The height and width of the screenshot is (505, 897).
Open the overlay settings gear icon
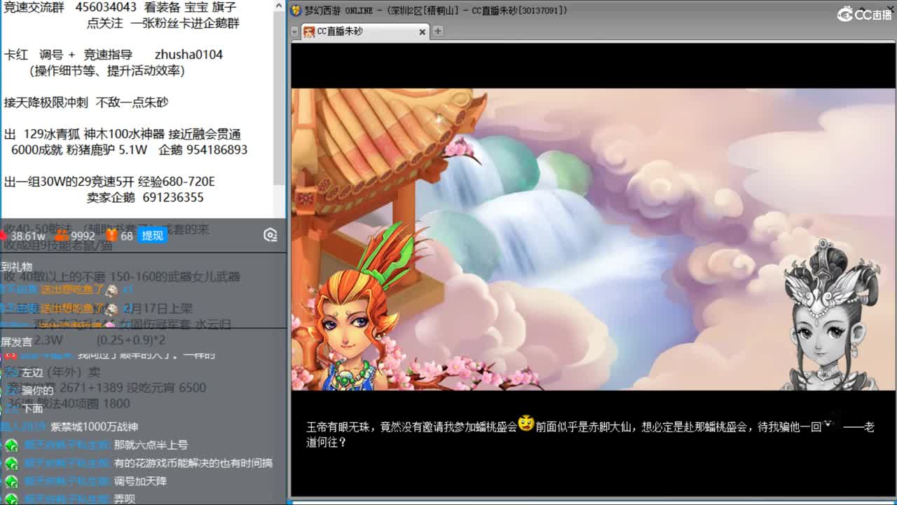coord(271,236)
